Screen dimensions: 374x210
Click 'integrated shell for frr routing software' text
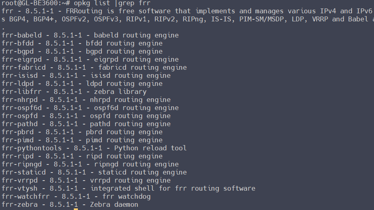pyautogui.click(x=173, y=188)
